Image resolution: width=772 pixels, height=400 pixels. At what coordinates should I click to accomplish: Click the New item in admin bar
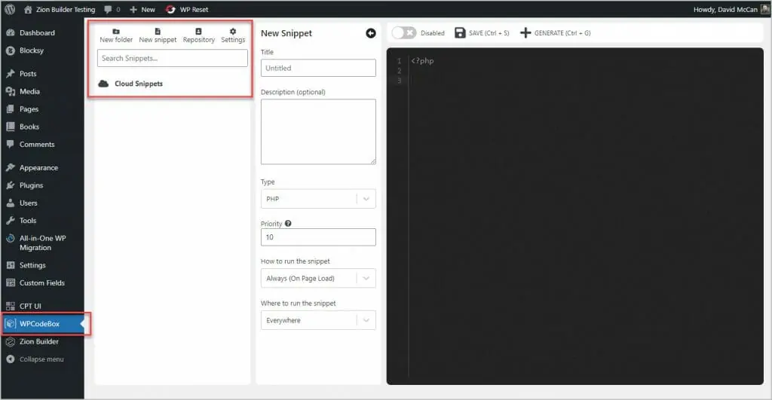coord(142,9)
